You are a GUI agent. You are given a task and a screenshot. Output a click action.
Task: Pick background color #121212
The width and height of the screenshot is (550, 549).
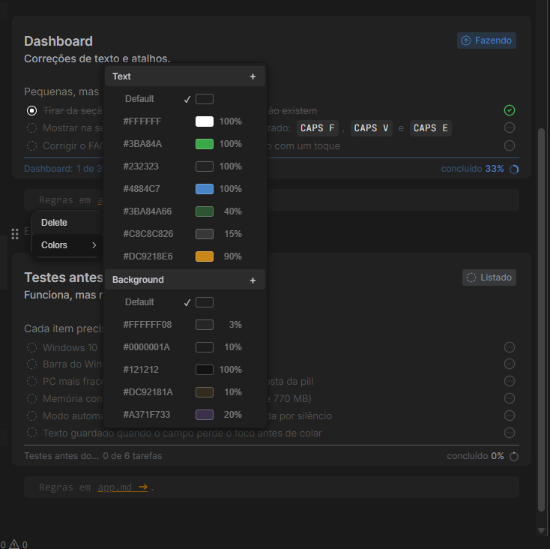185,370
